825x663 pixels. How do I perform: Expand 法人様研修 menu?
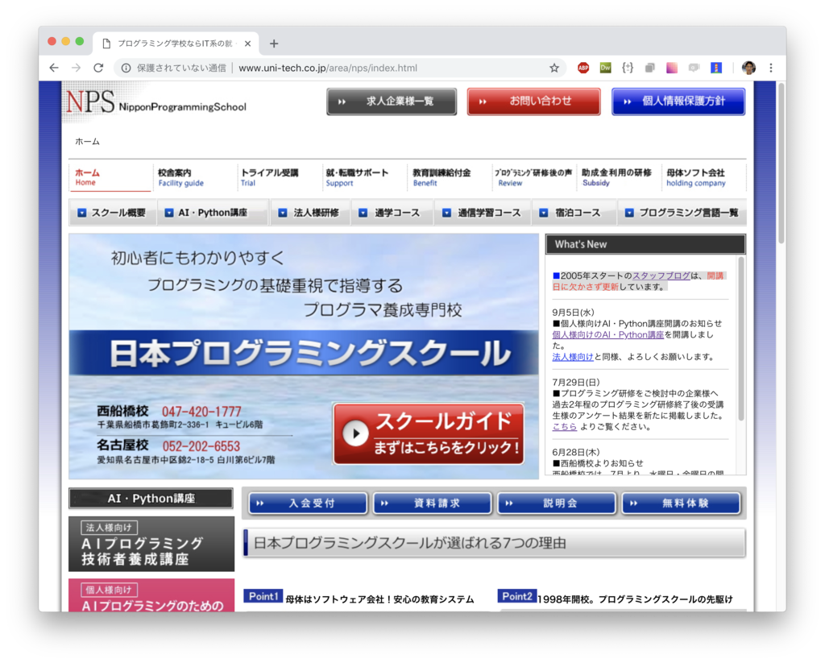tap(310, 213)
